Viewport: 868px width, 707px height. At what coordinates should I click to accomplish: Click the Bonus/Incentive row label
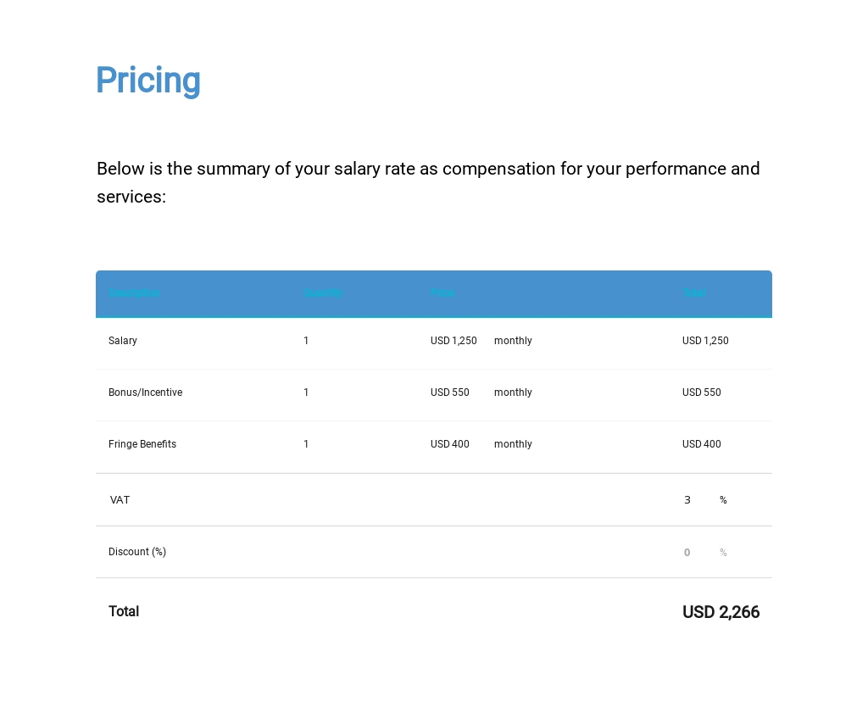tap(145, 392)
